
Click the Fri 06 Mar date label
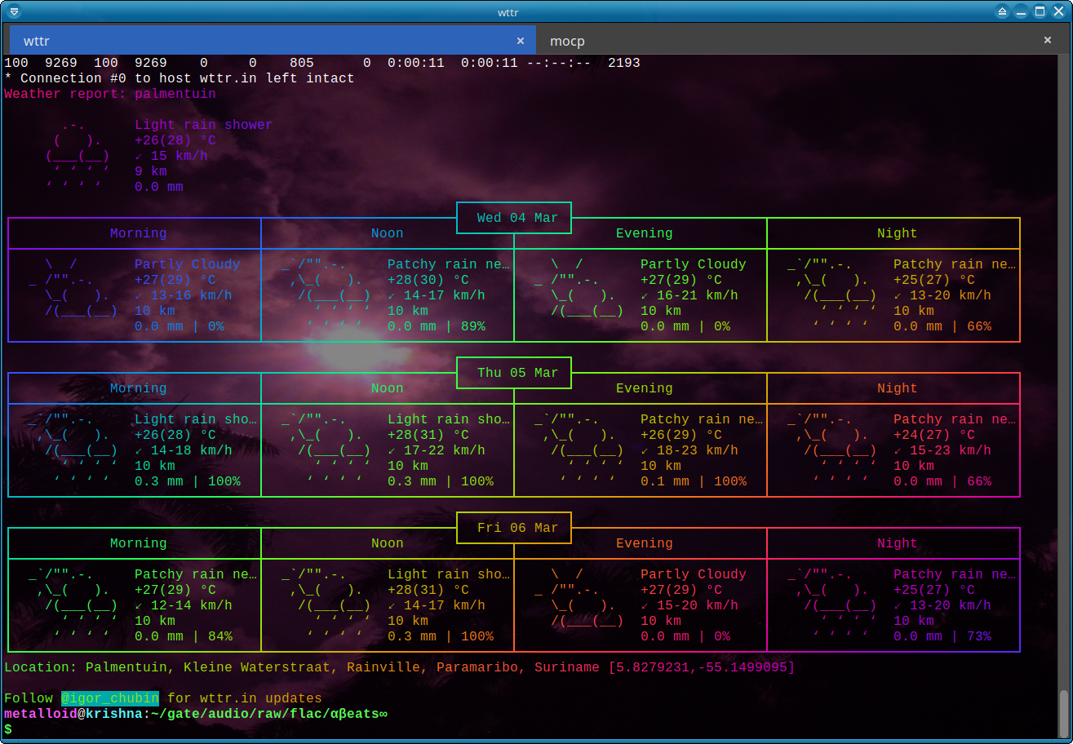(x=517, y=528)
